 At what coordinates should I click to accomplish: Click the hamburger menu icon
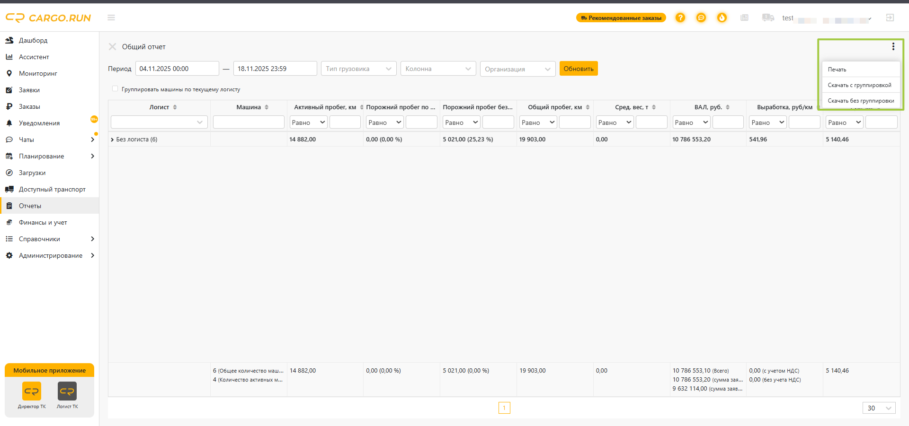(x=111, y=17)
